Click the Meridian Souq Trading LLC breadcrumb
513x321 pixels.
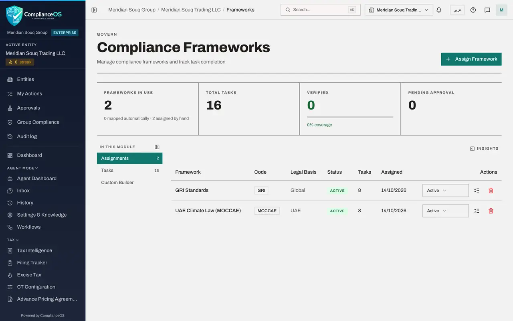click(191, 10)
